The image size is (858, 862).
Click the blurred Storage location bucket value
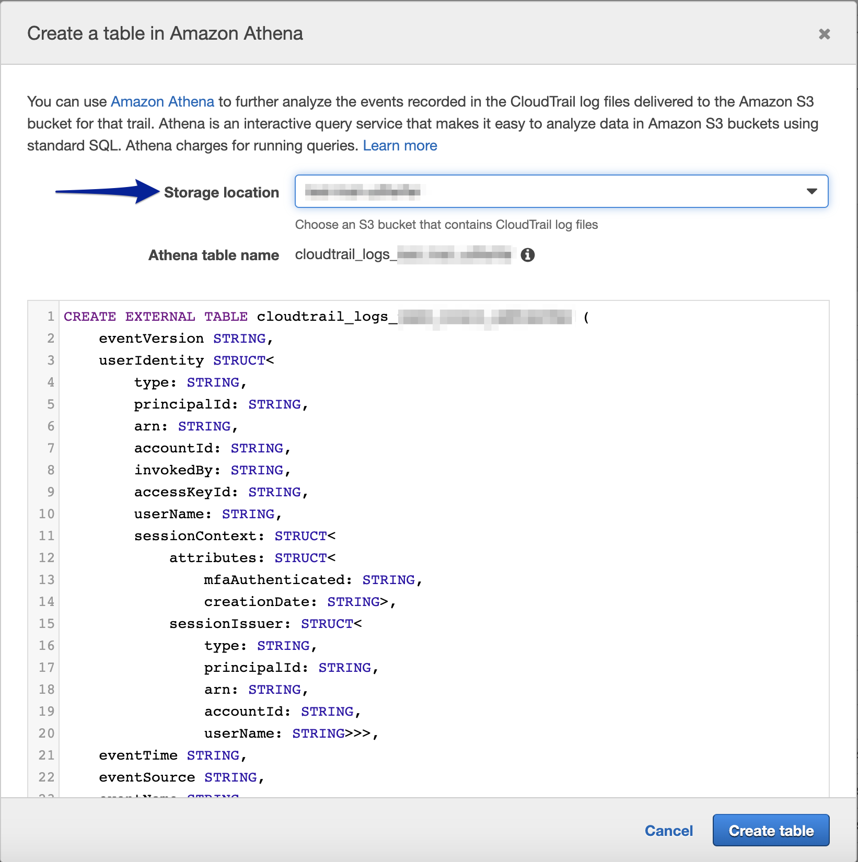click(x=363, y=192)
